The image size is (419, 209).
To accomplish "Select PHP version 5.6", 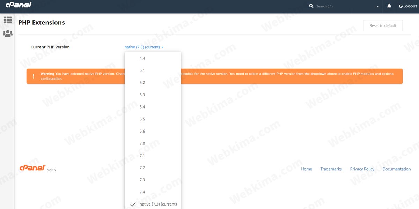I will 153,131.
